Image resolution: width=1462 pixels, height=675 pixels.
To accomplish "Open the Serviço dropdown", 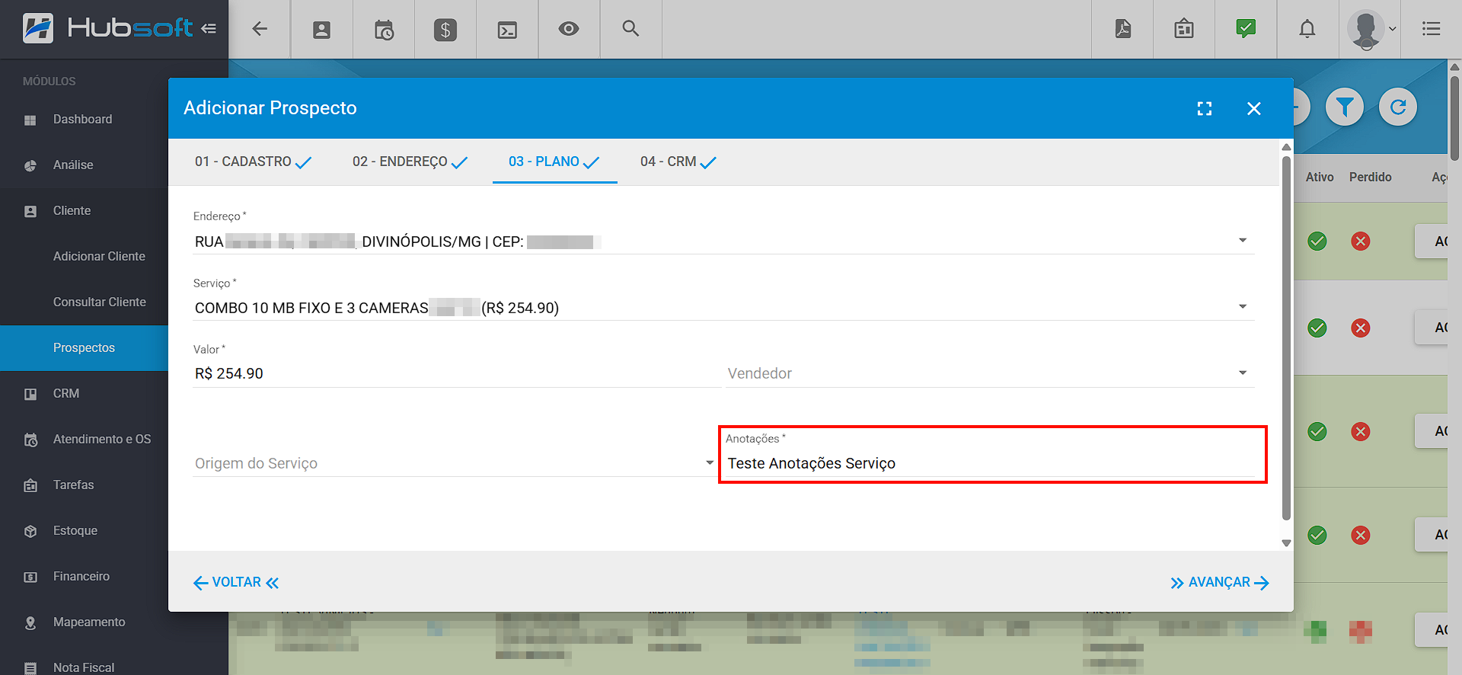I will tap(723, 308).
